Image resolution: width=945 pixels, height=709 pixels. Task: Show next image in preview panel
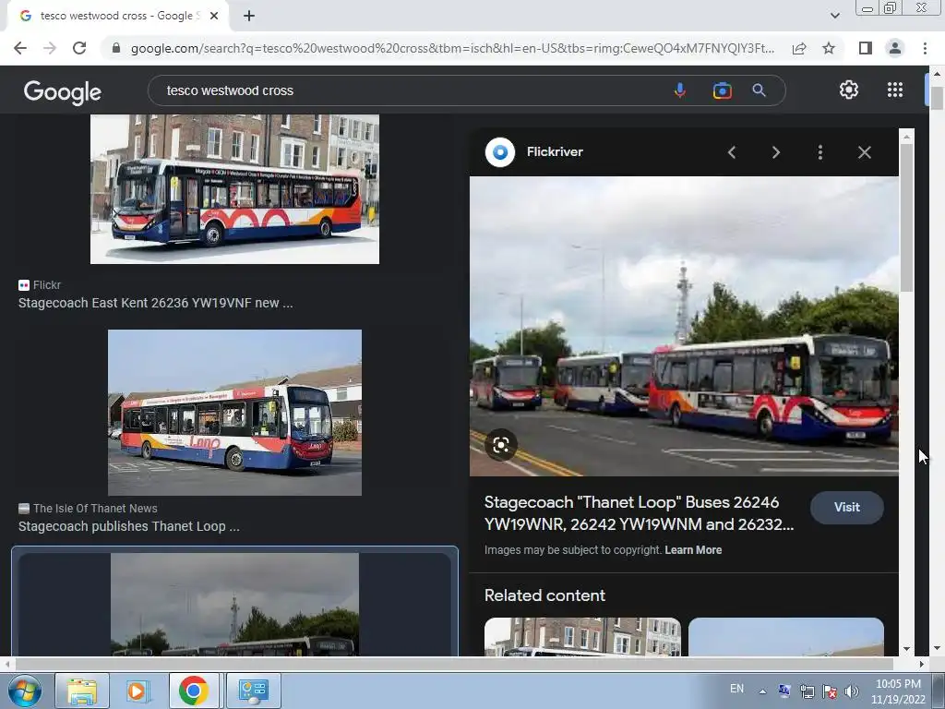775,152
